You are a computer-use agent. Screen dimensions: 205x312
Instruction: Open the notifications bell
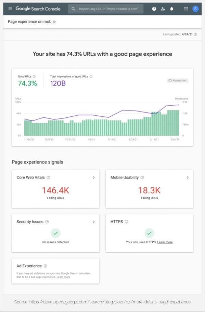pos(172,9)
